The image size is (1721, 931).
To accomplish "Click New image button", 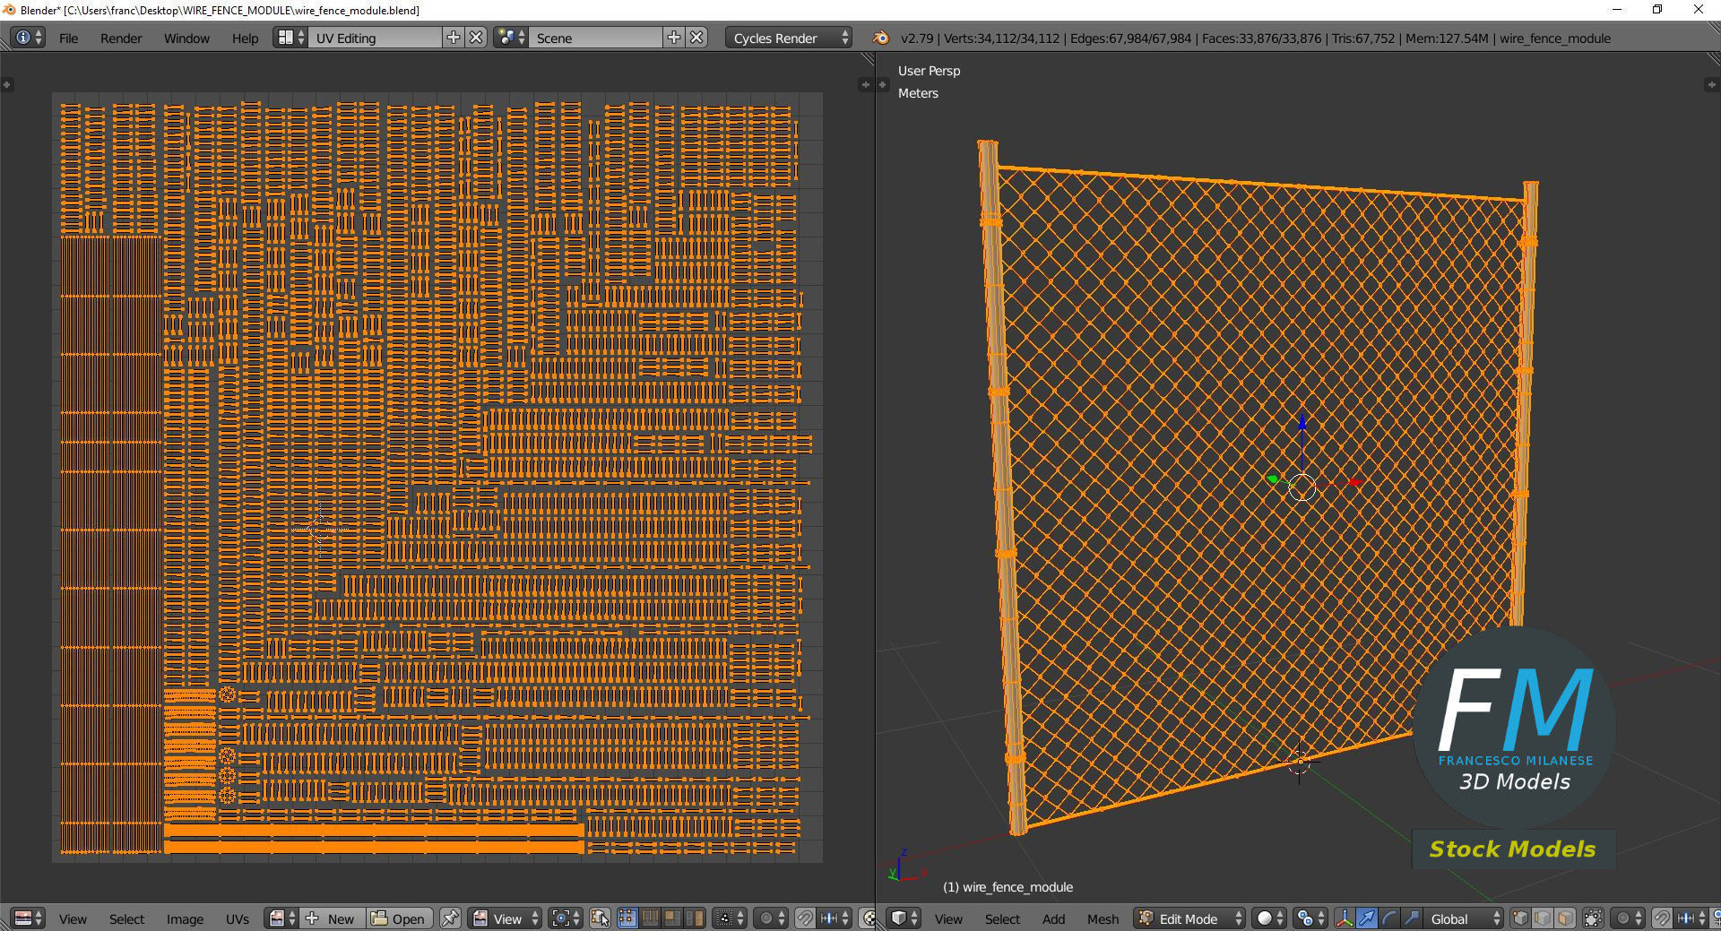I will 333,918.
